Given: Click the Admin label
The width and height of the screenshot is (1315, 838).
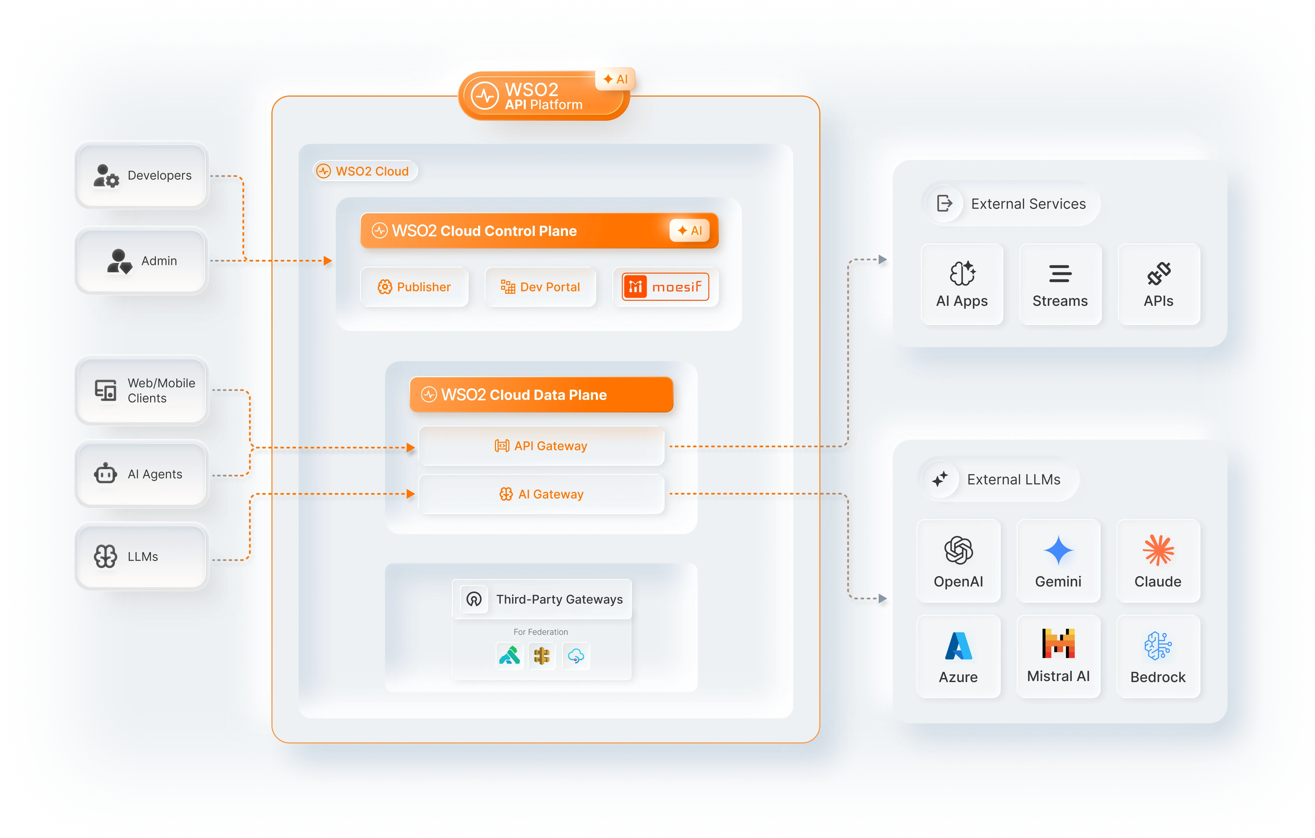Looking at the screenshot, I should pyautogui.click(x=159, y=261).
